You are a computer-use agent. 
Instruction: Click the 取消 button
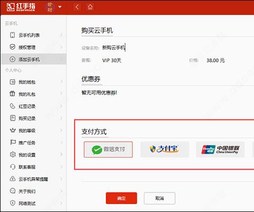(160, 198)
